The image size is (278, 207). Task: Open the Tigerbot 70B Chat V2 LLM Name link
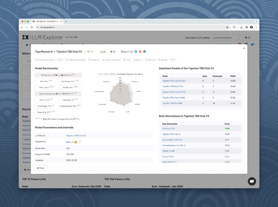click(76, 135)
